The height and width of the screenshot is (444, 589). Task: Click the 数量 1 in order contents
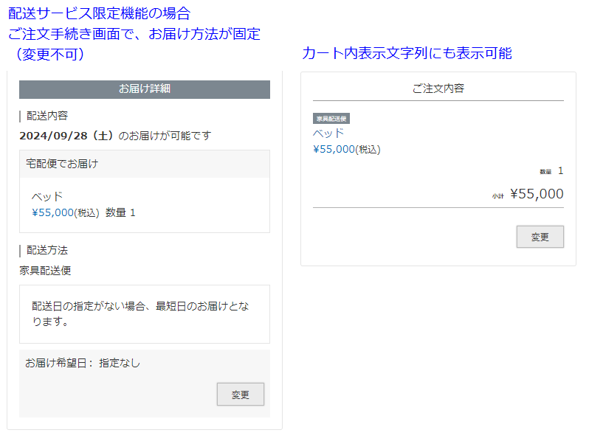tap(552, 171)
